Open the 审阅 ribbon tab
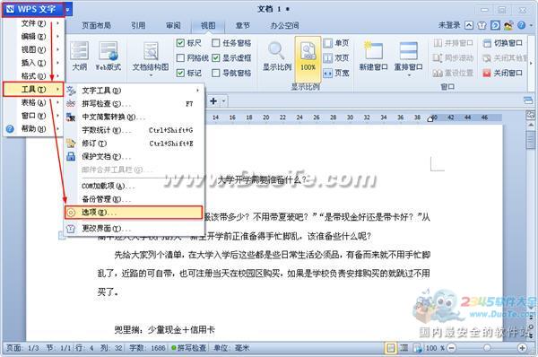 tap(173, 25)
